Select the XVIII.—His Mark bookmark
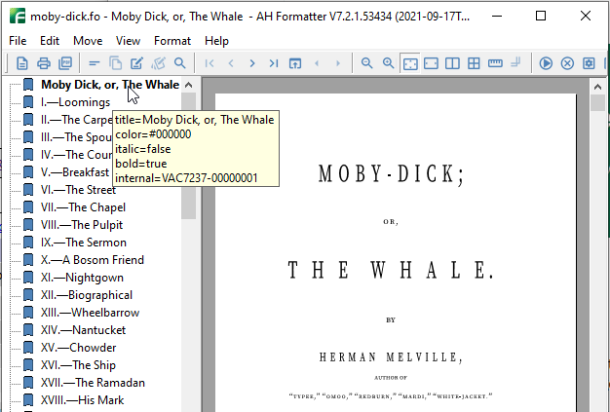This screenshot has height=412, width=610. (83, 400)
